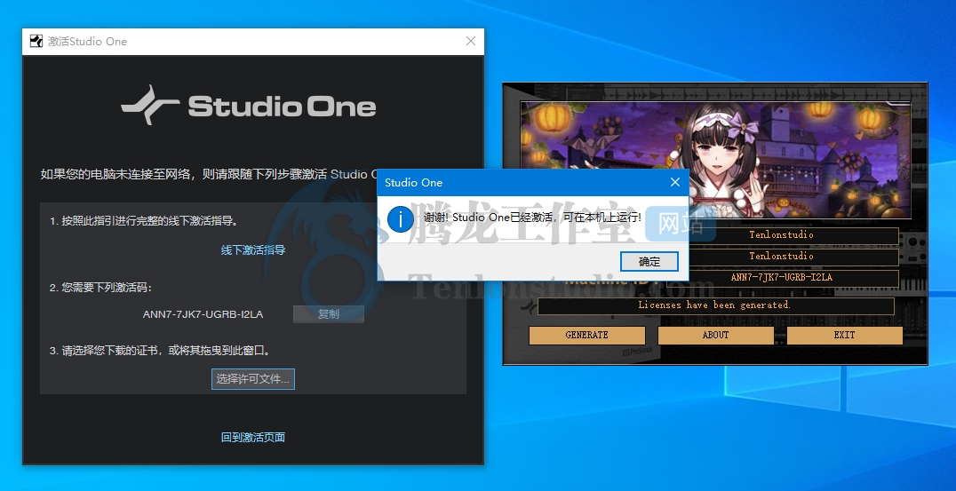Click the keygen Machine ID field
The image size is (956, 491).
pyautogui.click(x=782, y=278)
